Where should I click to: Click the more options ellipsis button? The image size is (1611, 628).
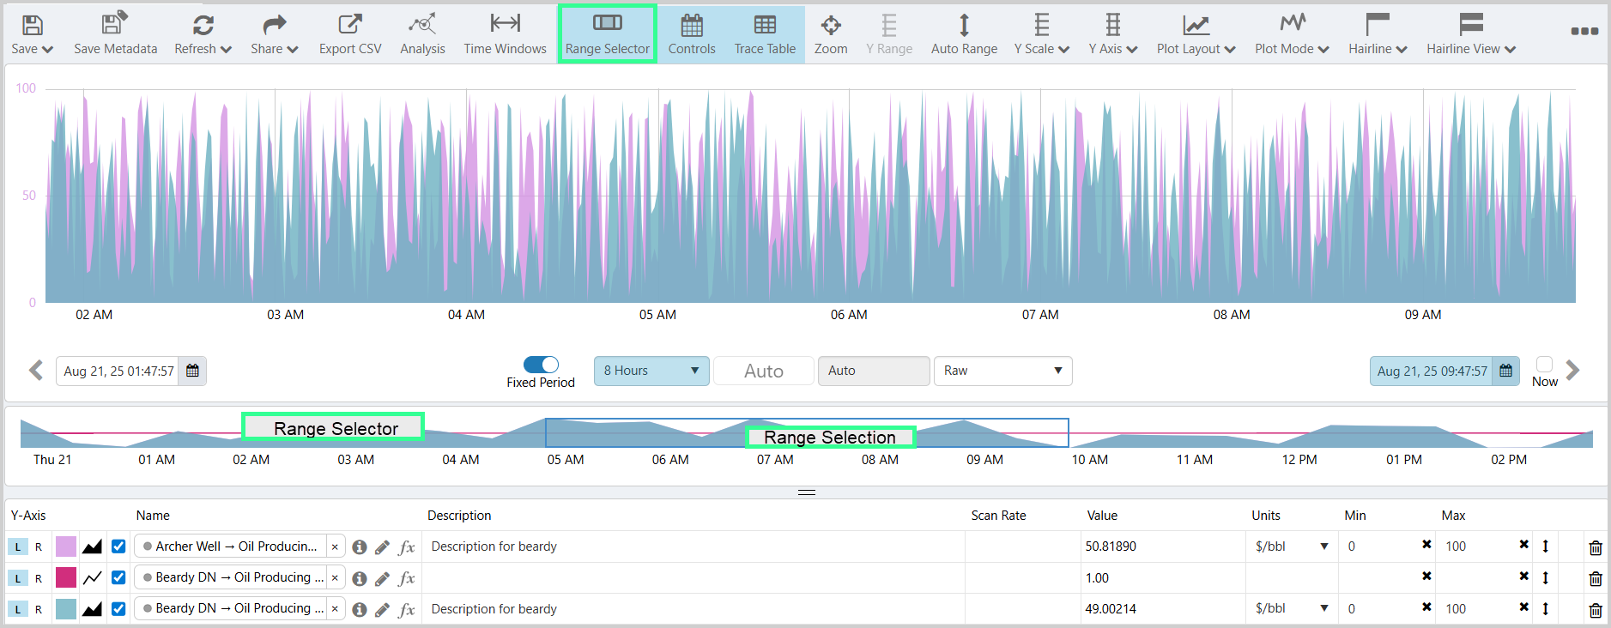(1584, 31)
